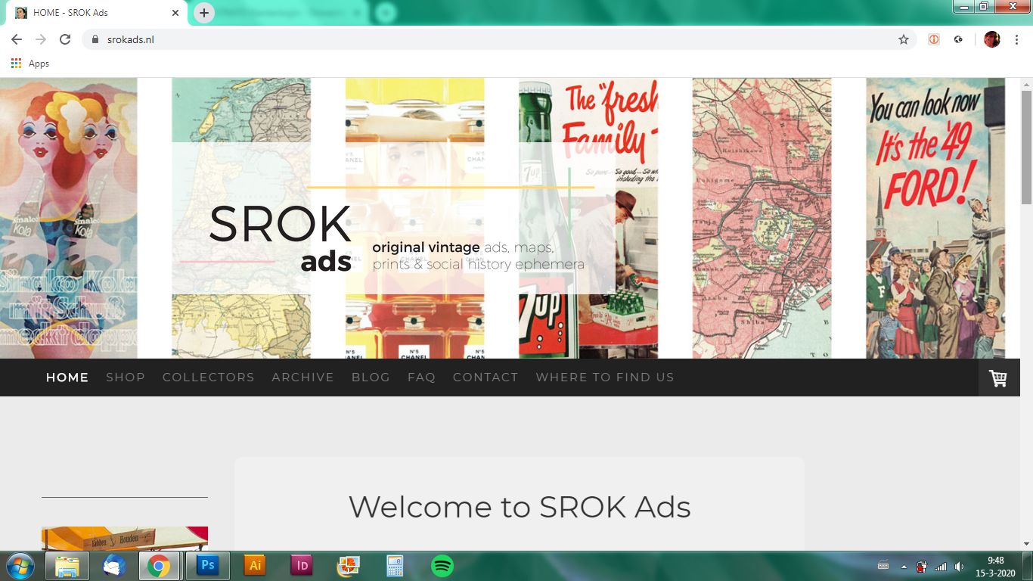
Task: Bookmark this page with the star icon
Action: (904, 39)
